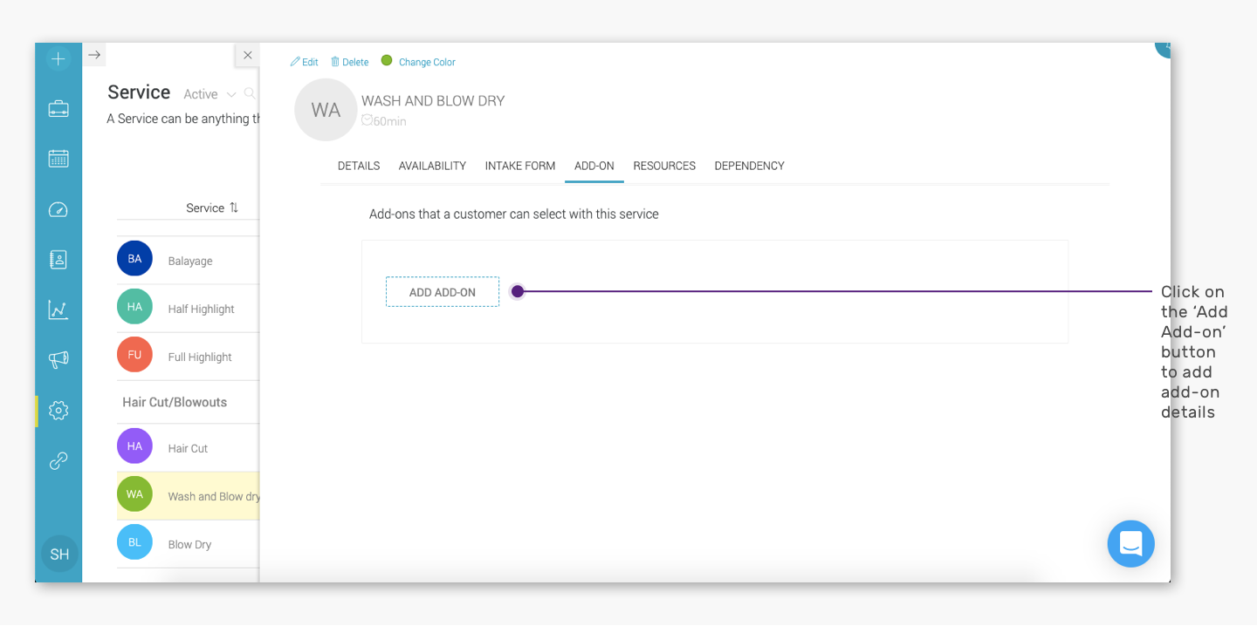The image size is (1257, 626).
Task: Select the Full Highlight service row
Action: coord(189,356)
